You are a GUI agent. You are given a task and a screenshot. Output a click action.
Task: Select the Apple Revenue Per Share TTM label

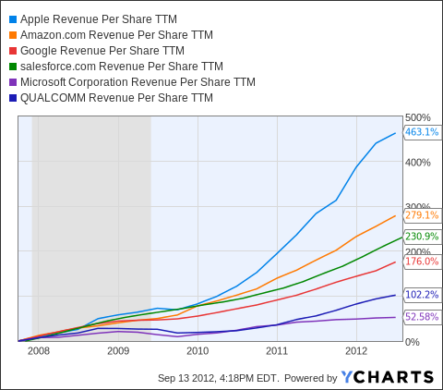(x=99, y=19)
